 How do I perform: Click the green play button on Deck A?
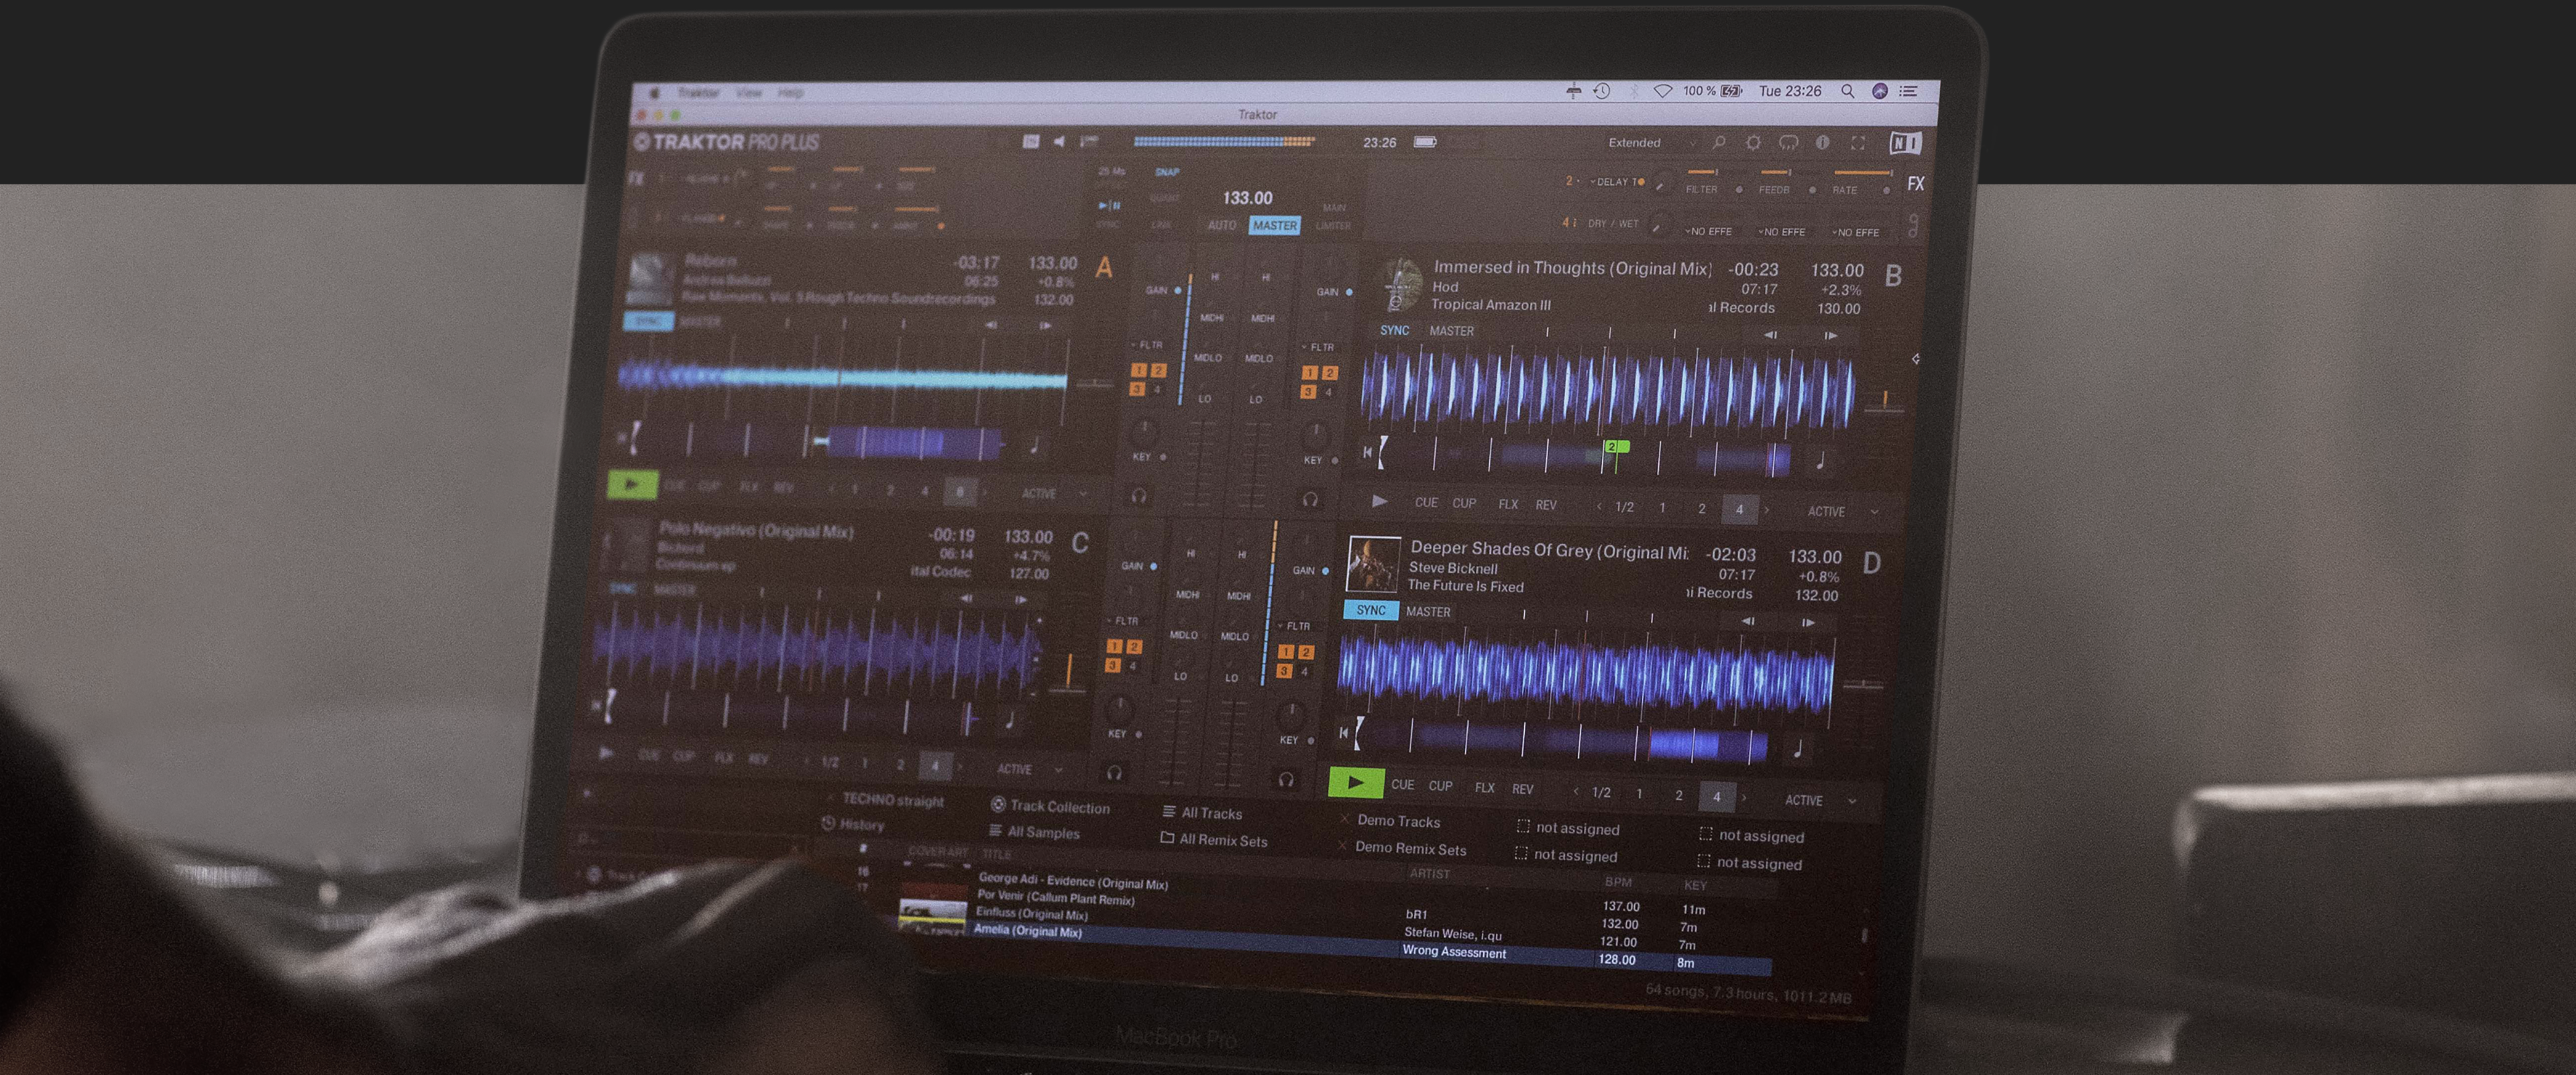[x=632, y=485]
